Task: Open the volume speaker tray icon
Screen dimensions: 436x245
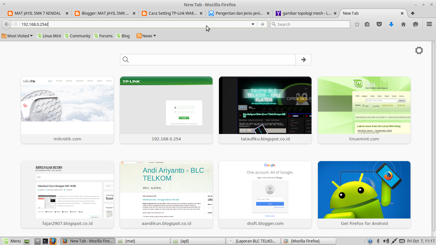Action: tap(386, 241)
